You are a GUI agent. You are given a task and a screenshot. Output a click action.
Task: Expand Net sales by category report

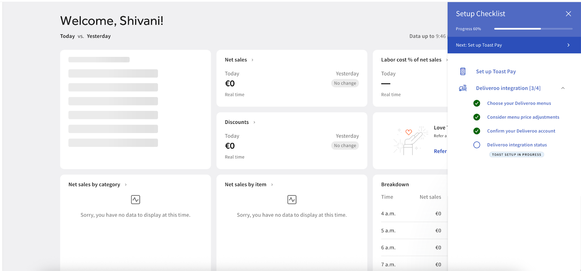tap(126, 185)
